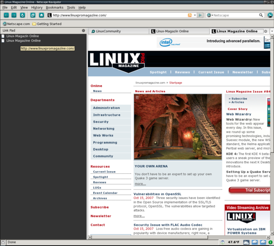Click the Quake arena screenshot image
Screen dimensions: 274x246
click(178, 127)
